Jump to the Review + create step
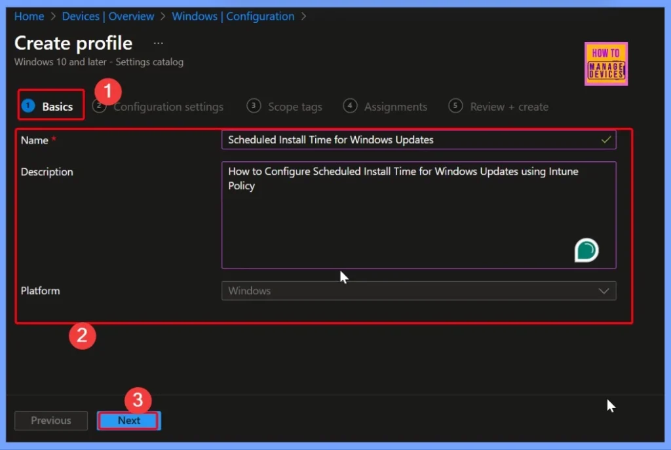 click(x=498, y=107)
